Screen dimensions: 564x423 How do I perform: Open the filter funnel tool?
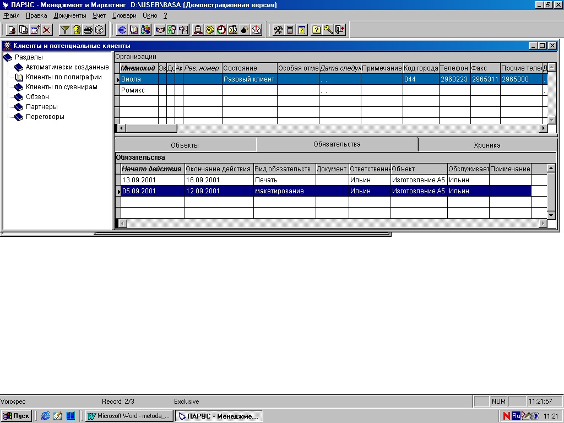point(65,30)
